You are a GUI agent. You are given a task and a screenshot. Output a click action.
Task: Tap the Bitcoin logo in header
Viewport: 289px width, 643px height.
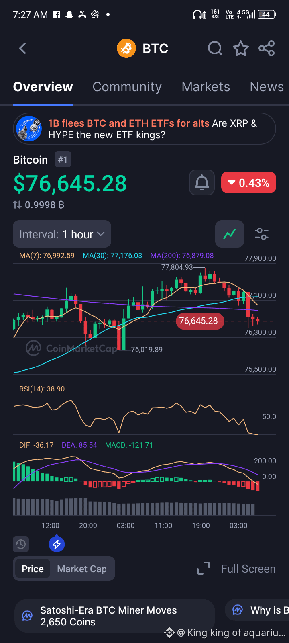pos(126,49)
